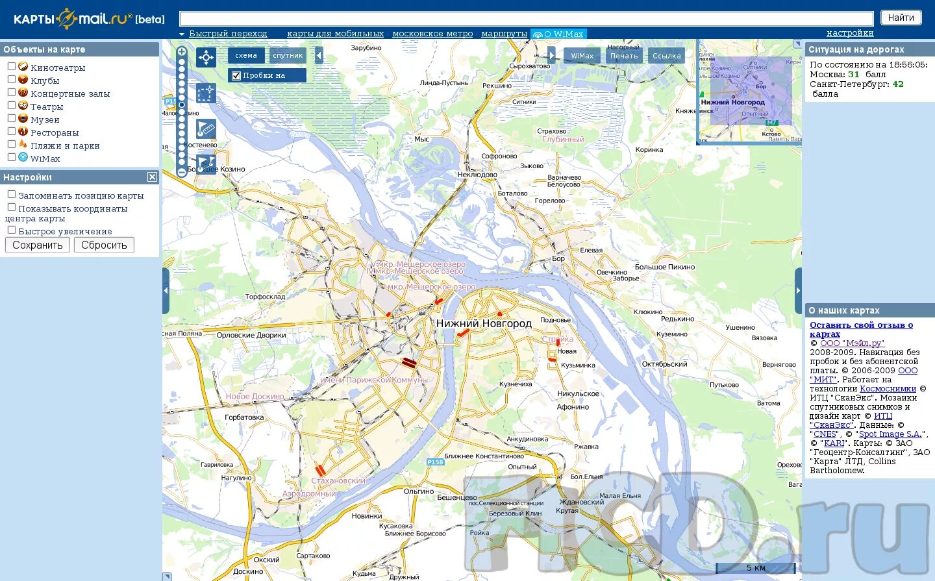
Task: Check Показывать координаты центра карты
Action: coord(11,207)
